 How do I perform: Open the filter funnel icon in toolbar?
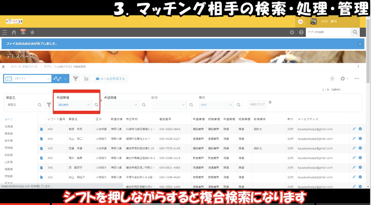click(76, 78)
